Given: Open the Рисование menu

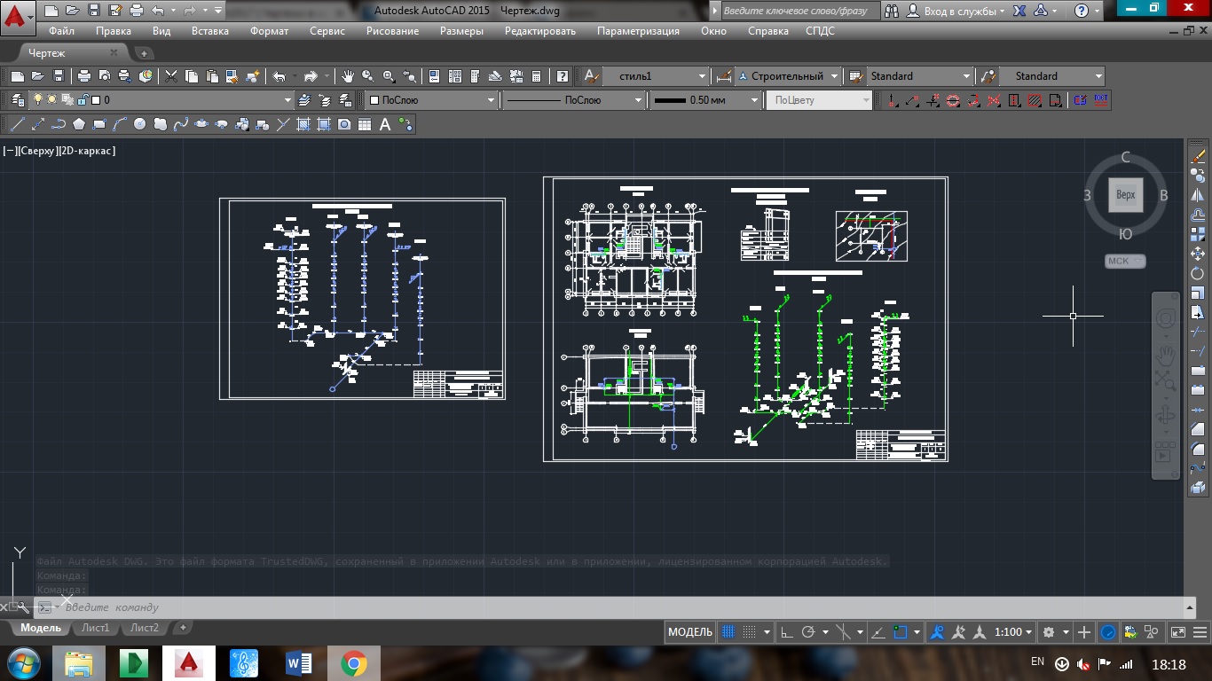Looking at the screenshot, I should (x=392, y=31).
